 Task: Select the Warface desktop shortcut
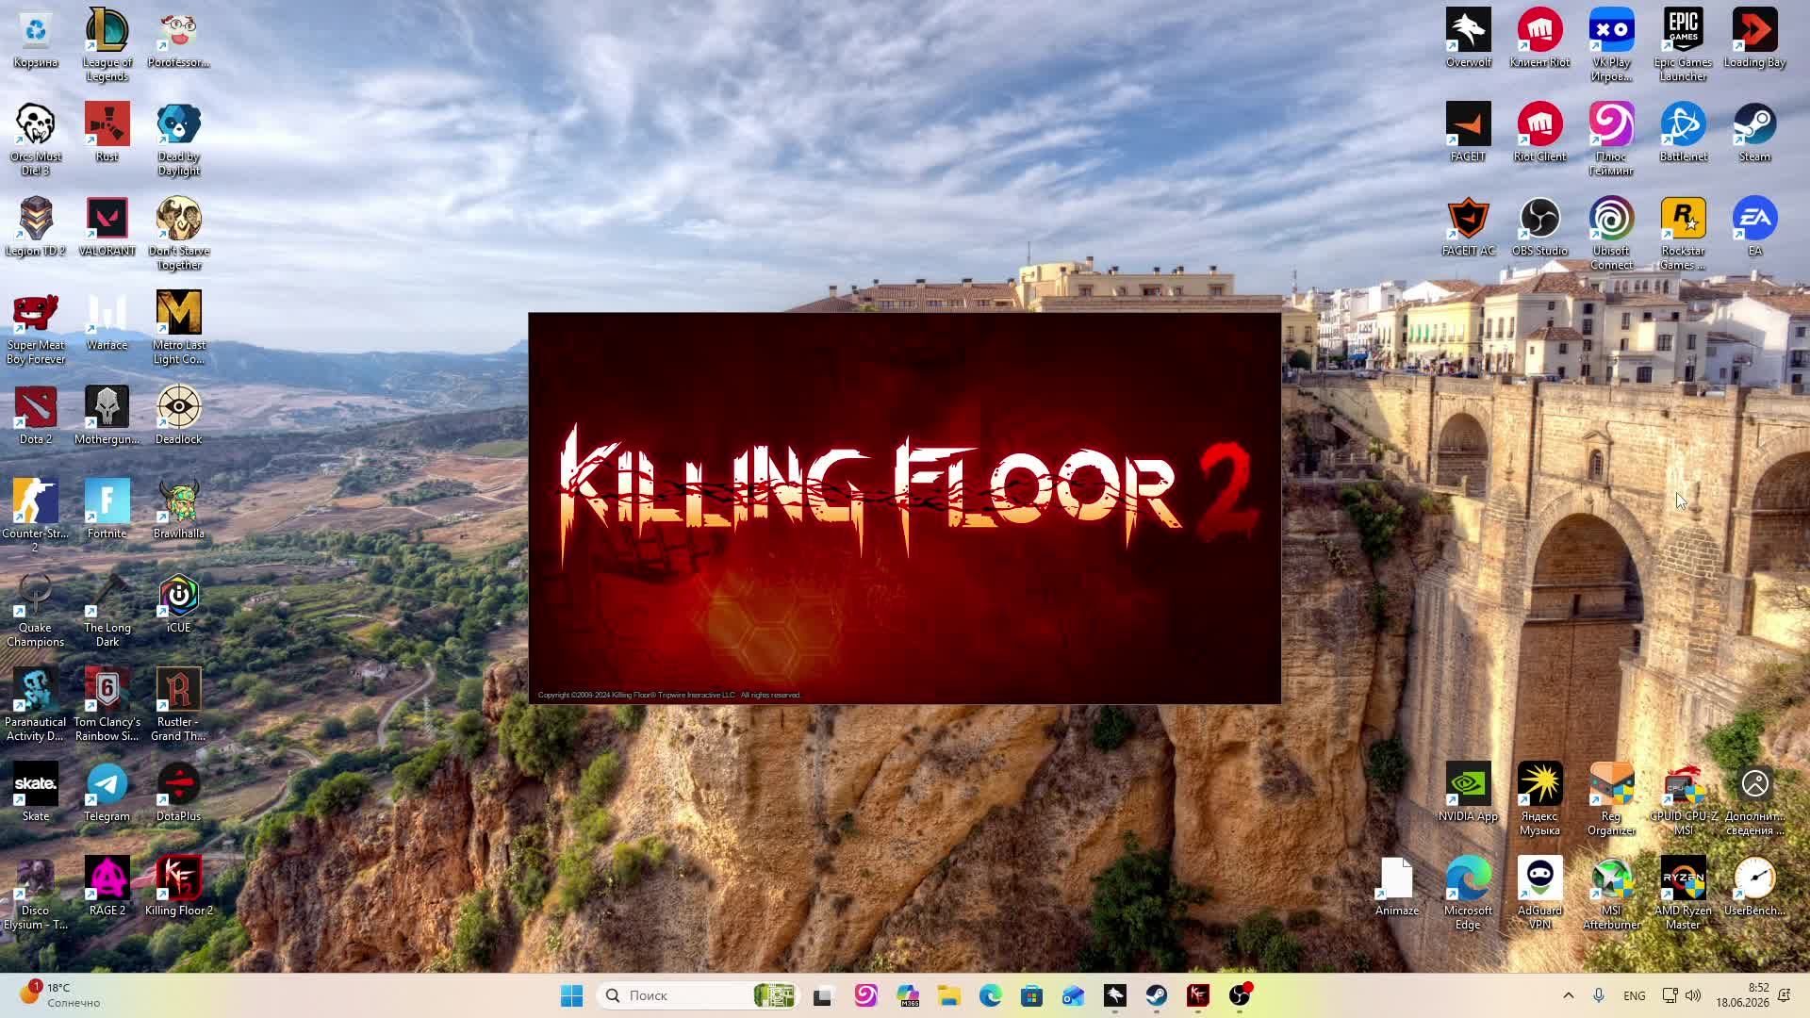point(107,320)
